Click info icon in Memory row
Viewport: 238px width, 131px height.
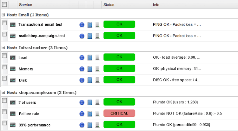coord(82,69)
